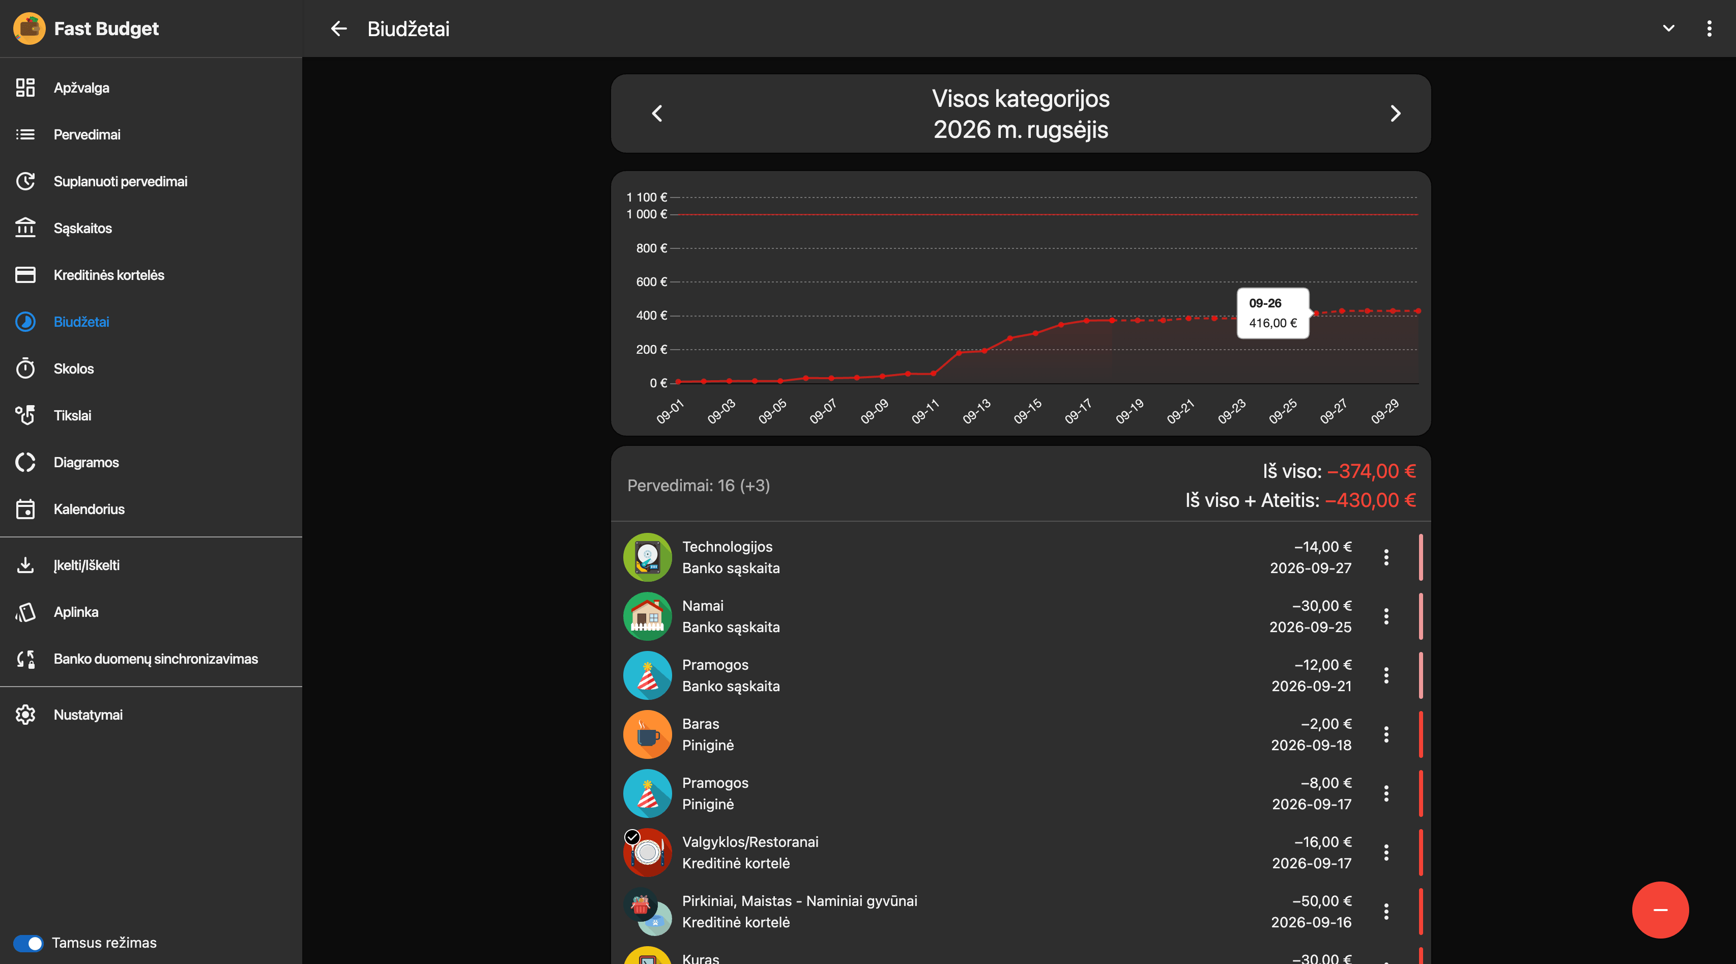Open options for Pirkiniai, Maistas transaction
The height and width of the screenshot is (964, 1736).
tap(1386, 912)
